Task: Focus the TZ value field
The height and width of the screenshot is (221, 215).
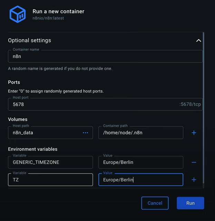Action: (x=140, y=180)
